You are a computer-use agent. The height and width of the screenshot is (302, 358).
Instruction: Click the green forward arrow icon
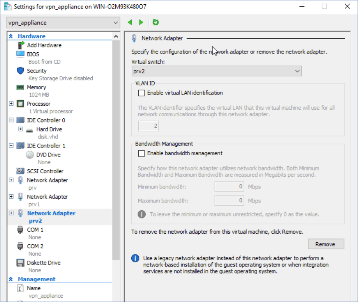point(141,23)
